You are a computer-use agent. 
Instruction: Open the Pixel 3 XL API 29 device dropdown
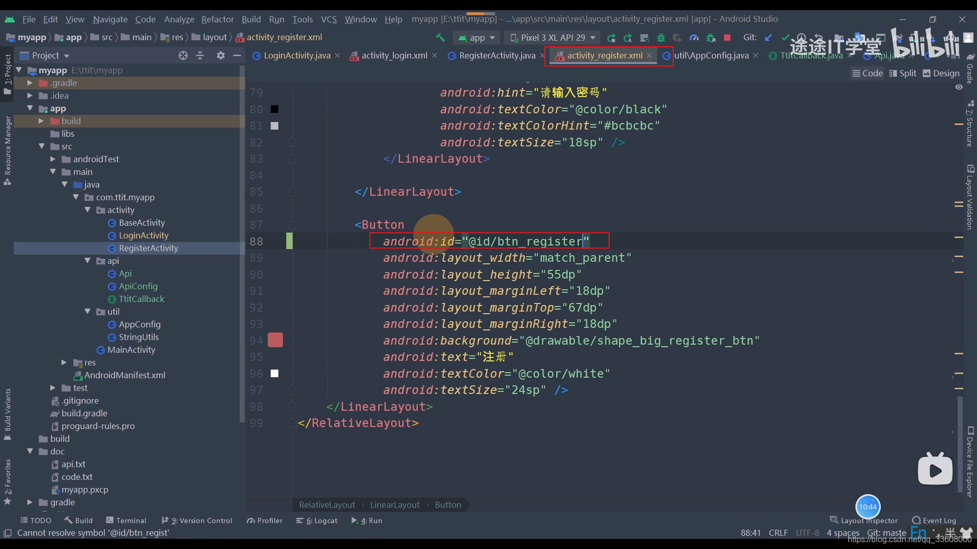click(552, 38)
